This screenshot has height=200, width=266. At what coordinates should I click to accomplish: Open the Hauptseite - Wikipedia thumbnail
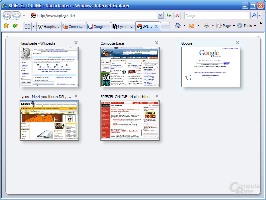(49, 67)
